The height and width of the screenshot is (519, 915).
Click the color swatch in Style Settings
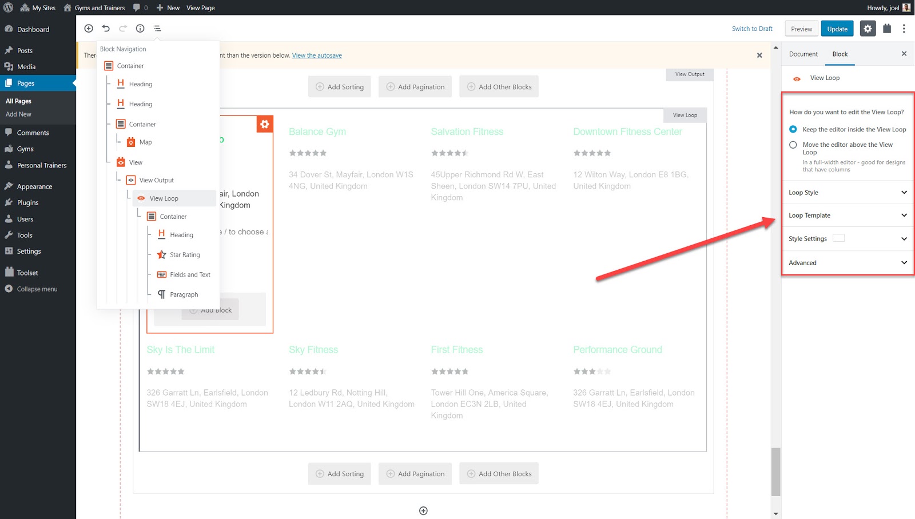click(x=838, y=238)
